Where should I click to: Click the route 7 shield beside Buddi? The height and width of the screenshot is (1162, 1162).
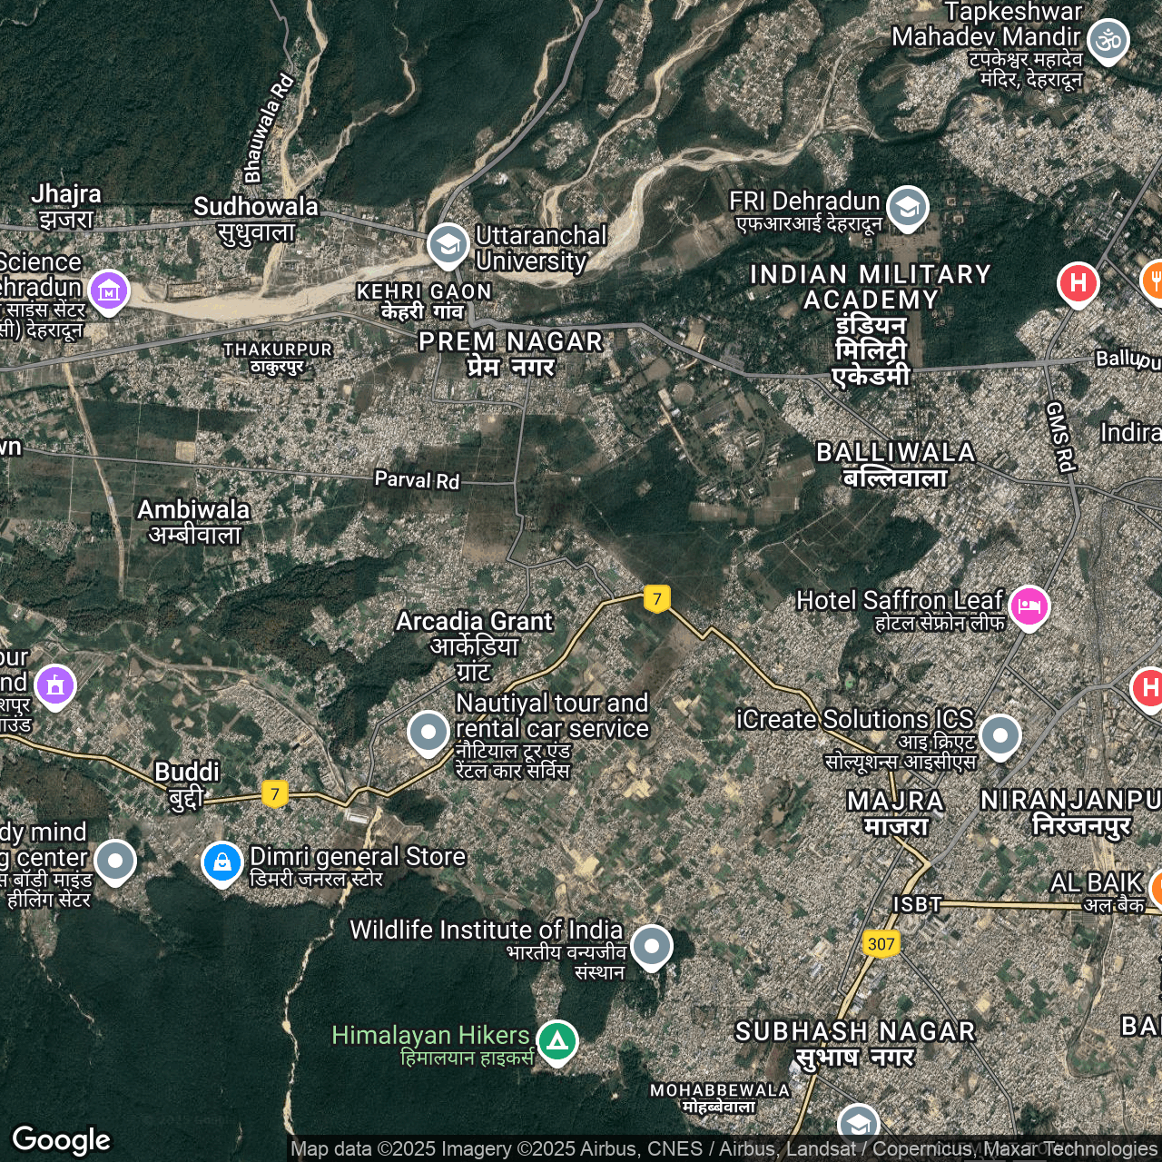(x=274, y=794)
